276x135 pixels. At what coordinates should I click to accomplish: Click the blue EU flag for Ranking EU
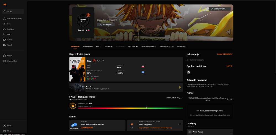tap(143, 72)
